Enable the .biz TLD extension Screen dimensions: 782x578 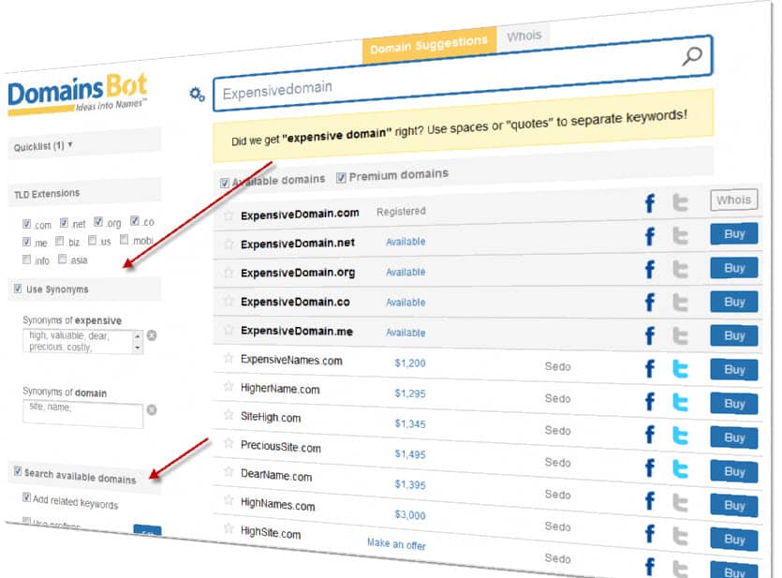59,242
